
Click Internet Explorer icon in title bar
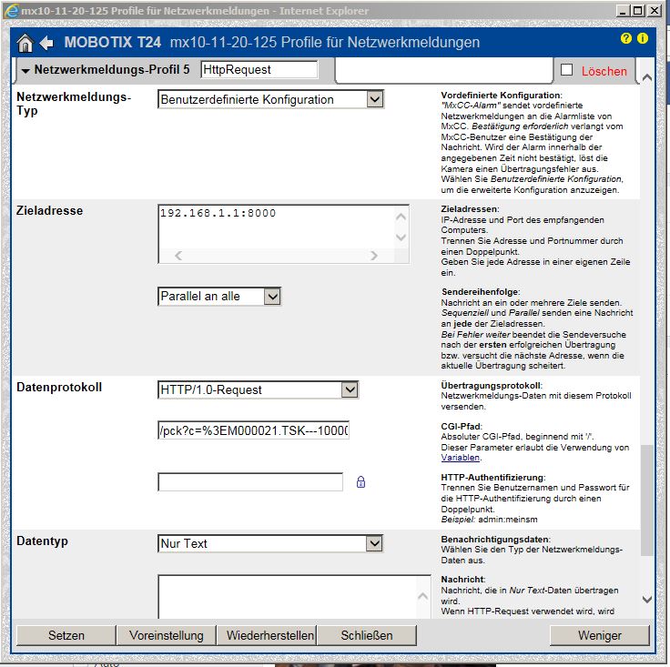click(10, 10)
